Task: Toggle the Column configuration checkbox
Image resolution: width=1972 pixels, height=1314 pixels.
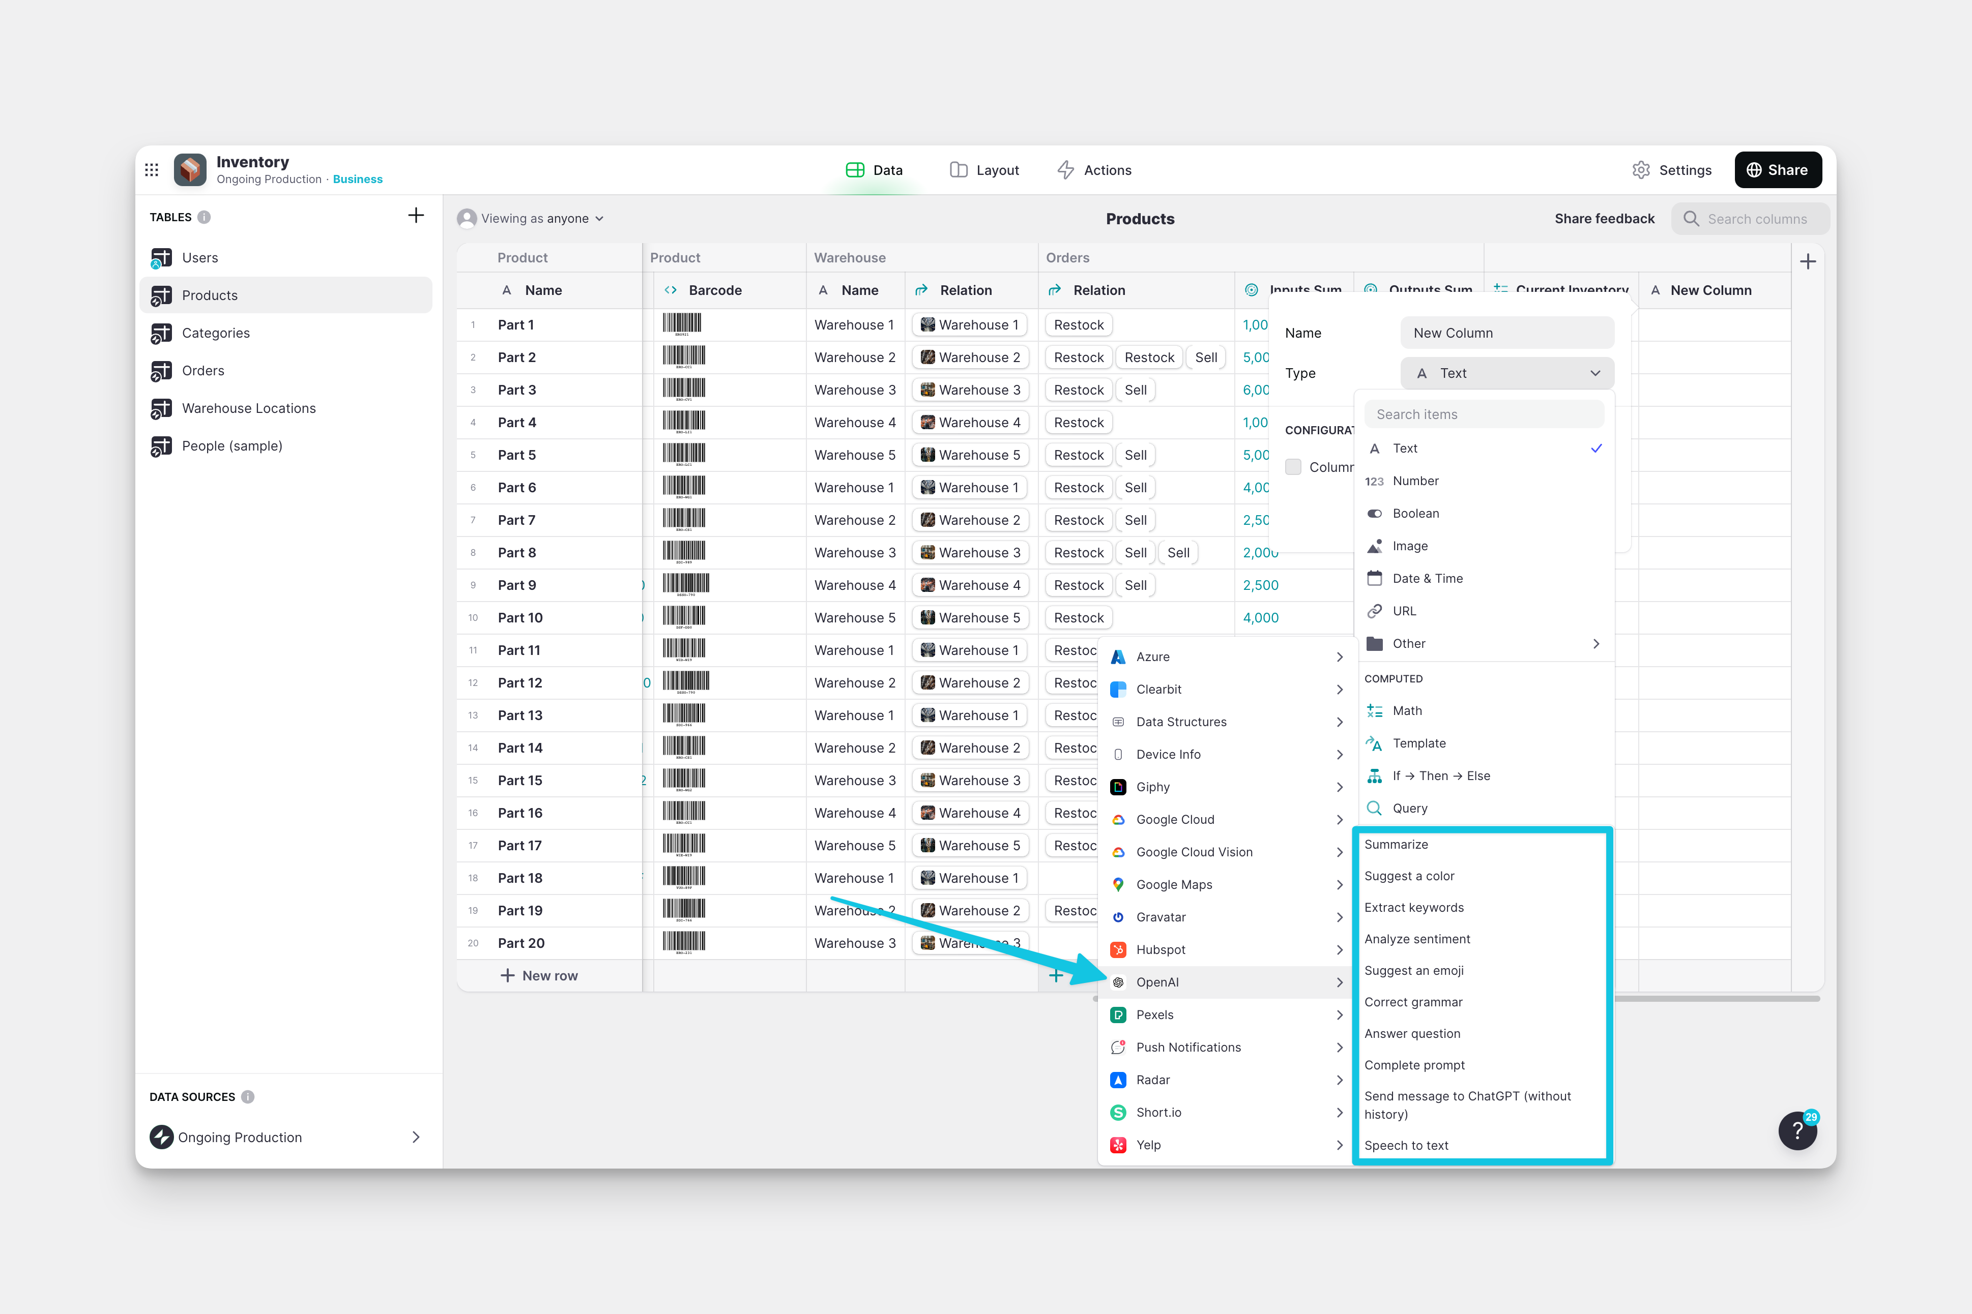Action: point(1294,467)
